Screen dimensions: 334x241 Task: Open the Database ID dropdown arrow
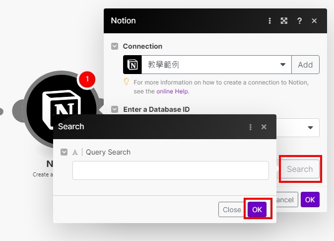pyautogui.click(x=311, y=128)
